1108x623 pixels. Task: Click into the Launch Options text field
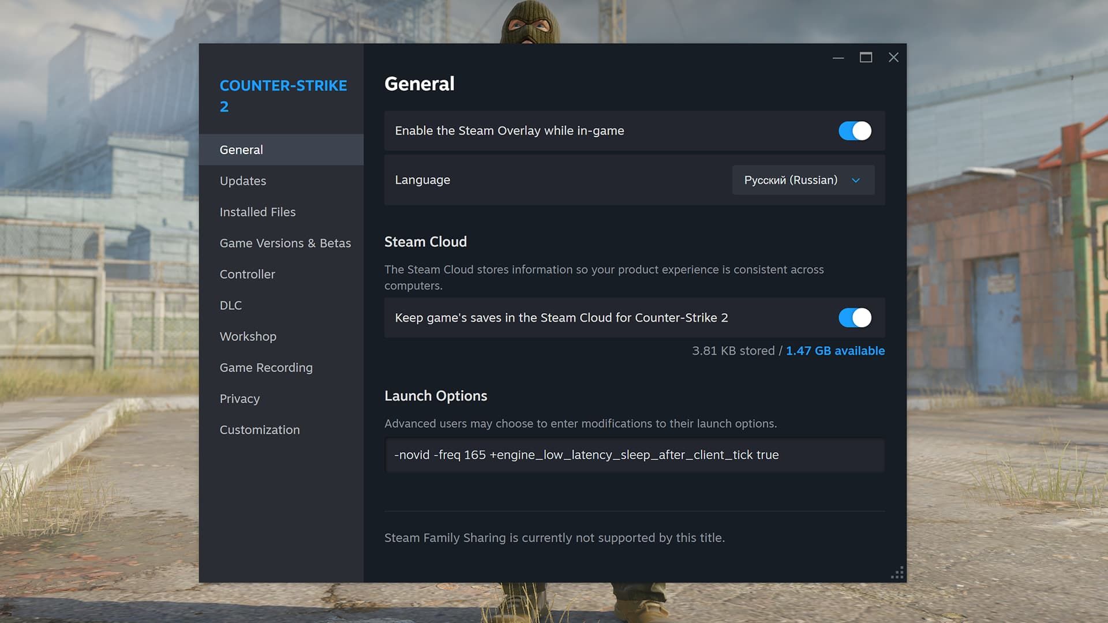pyautogui.click(x=634, y=455)
